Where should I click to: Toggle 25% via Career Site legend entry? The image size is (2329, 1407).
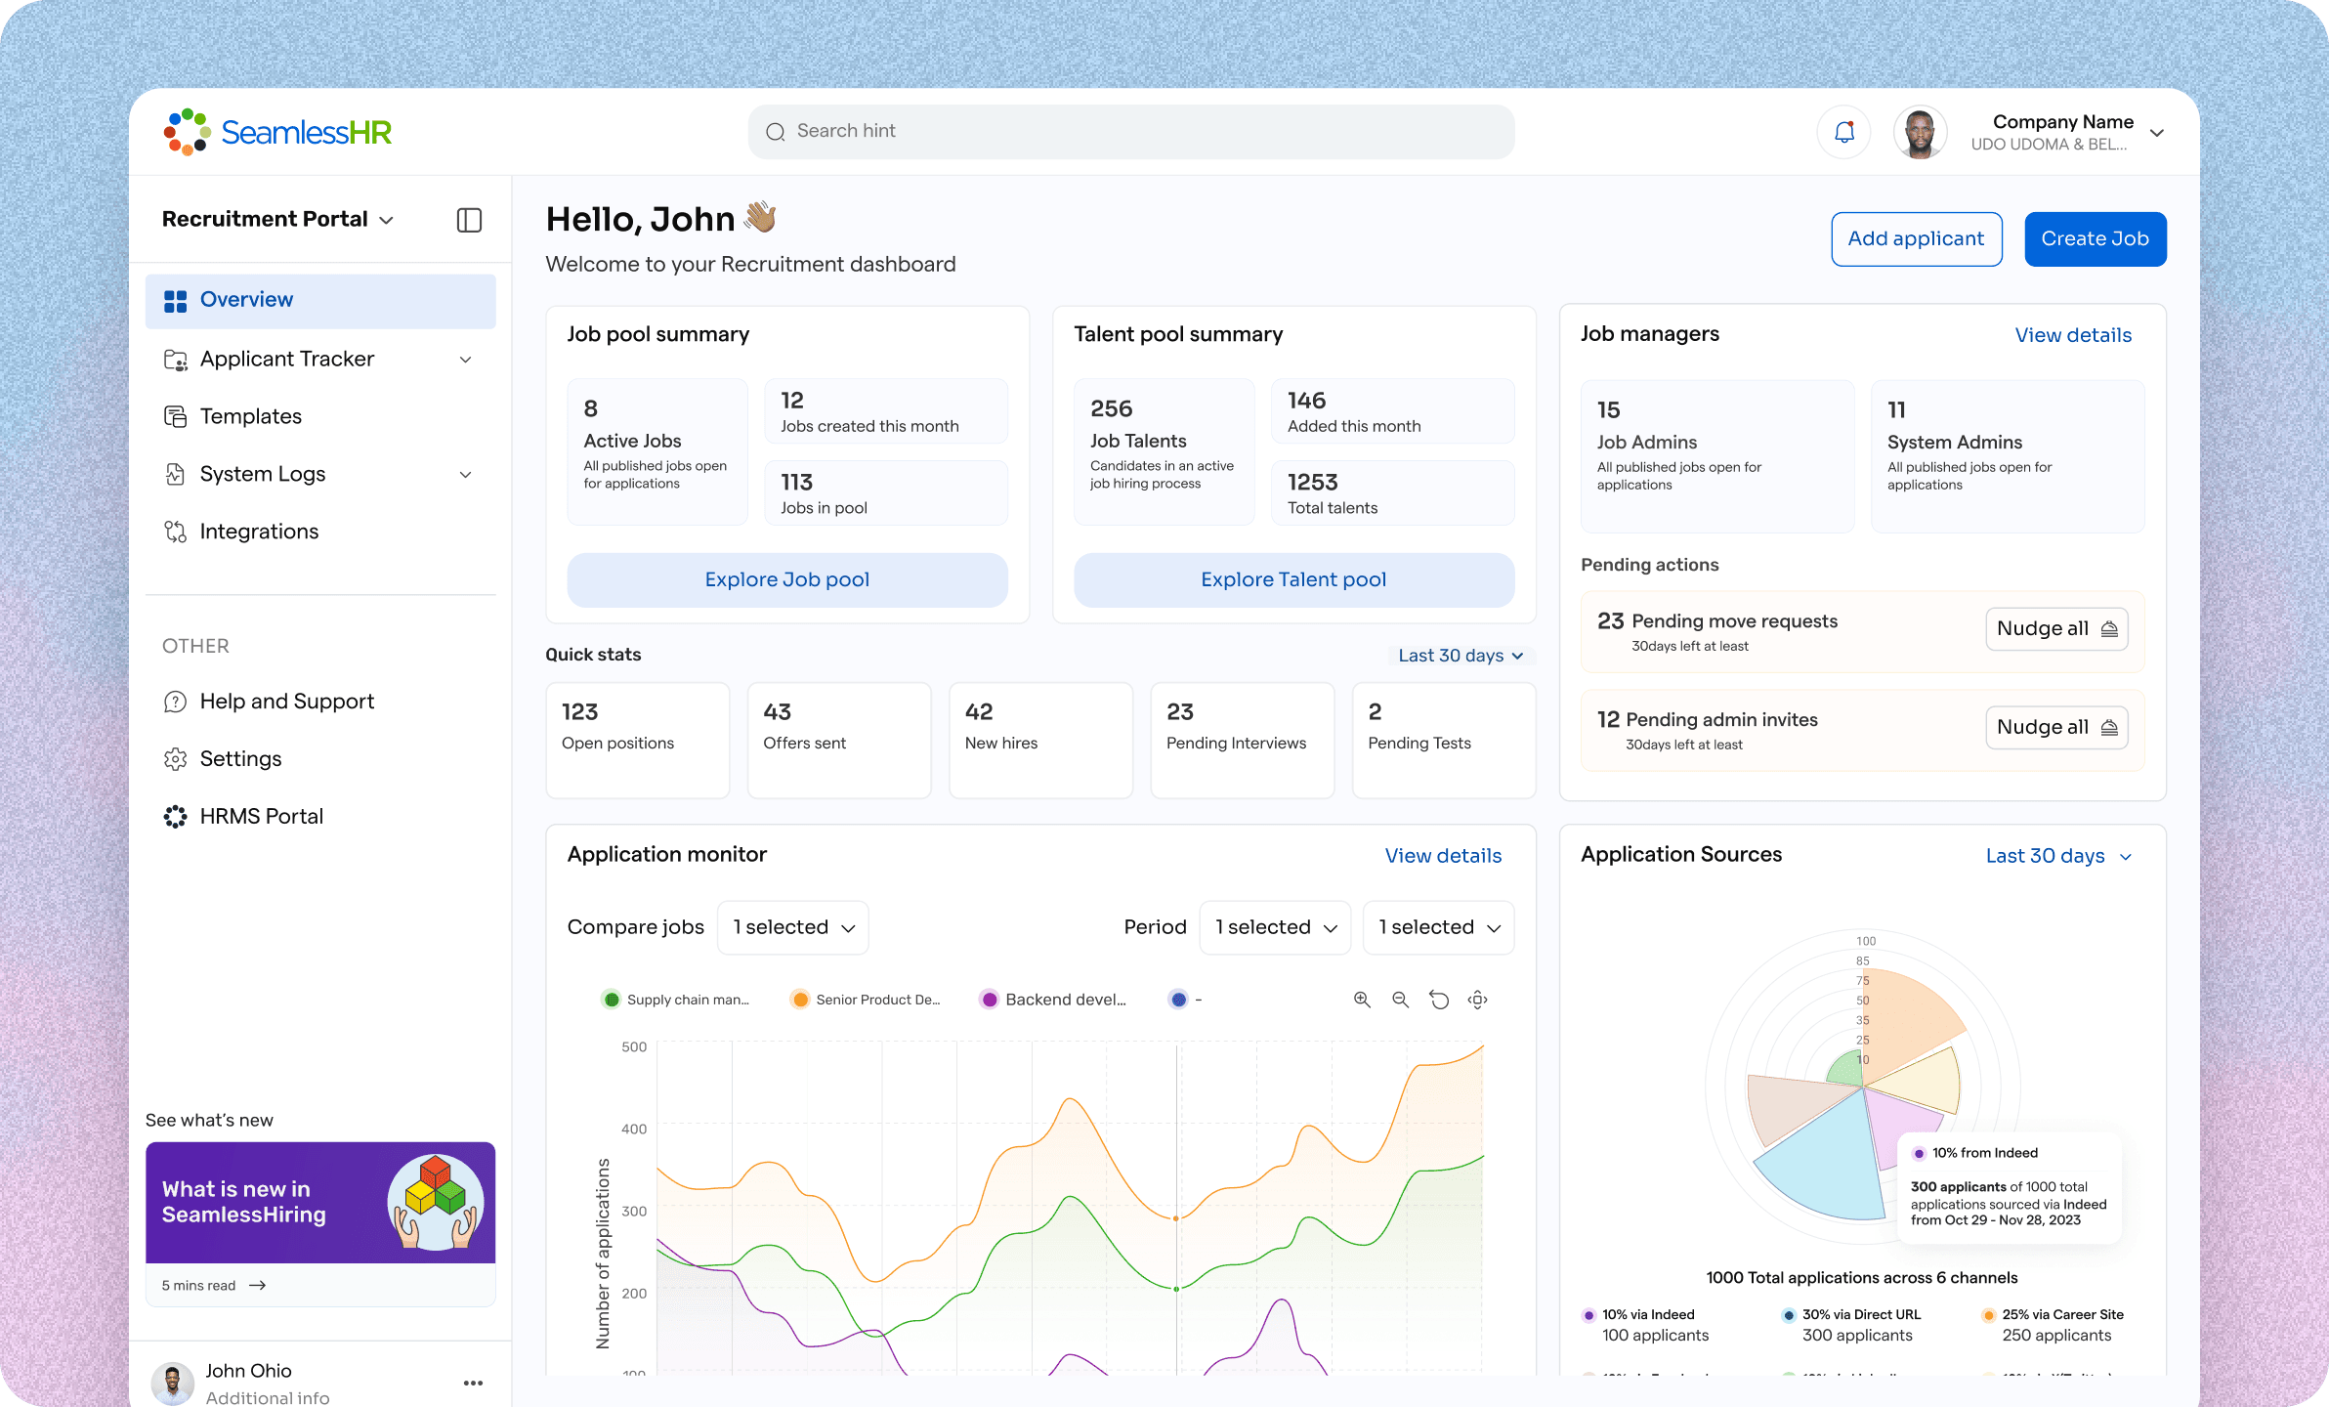coord(2053,1325)
